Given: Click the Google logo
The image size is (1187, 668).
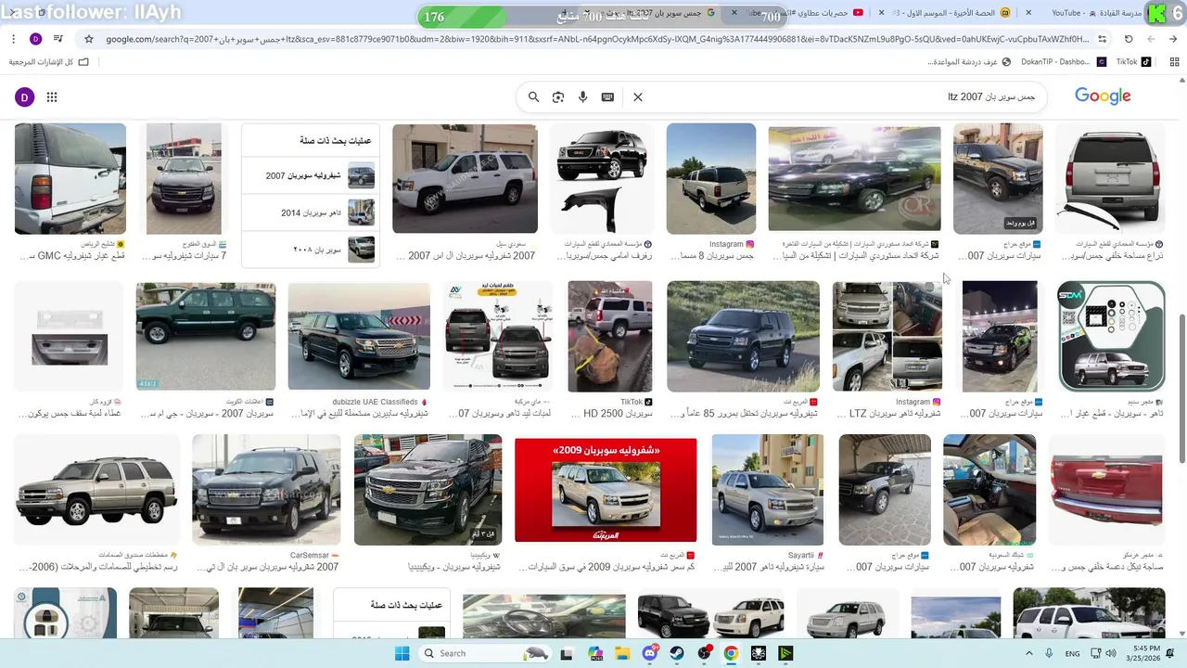Looking at the screenshot, I should coord(1103,96).
